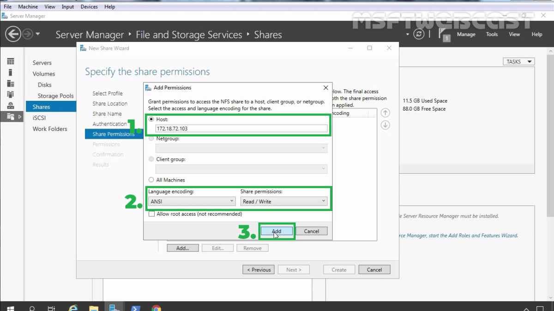
Task: Launch Internet Explorer from taskbar
Action: [x=73, y=308]
